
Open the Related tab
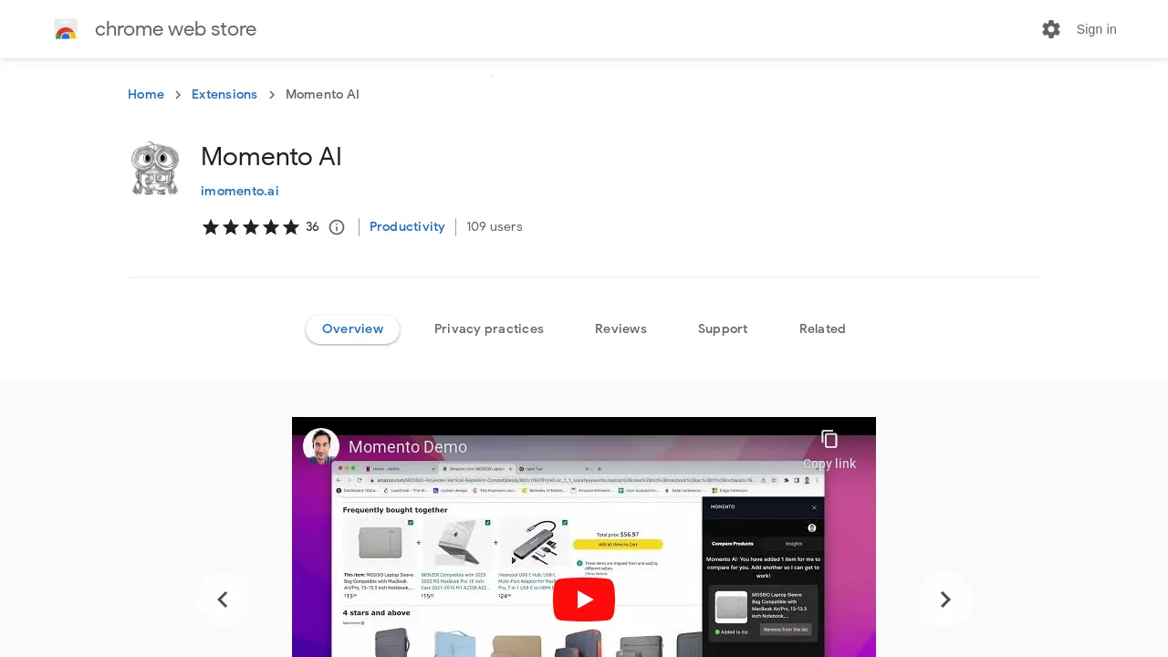[x=822, y=329]
